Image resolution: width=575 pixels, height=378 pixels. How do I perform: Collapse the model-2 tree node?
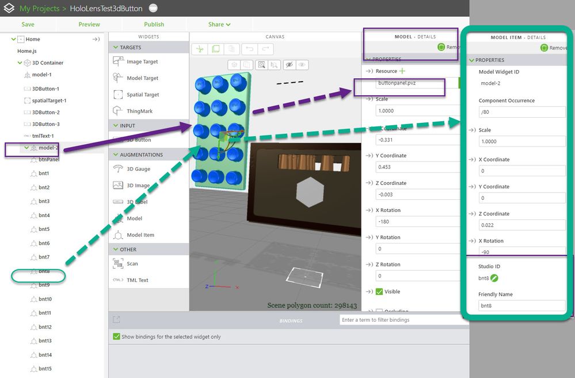[26, 148]
